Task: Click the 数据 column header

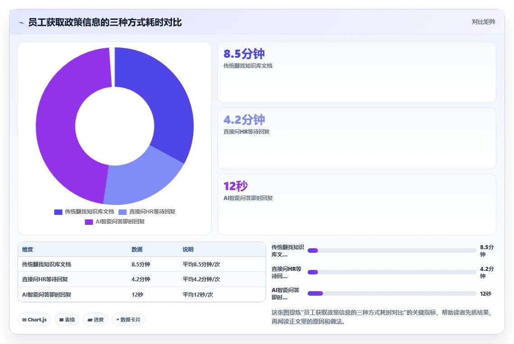Action: point(137,250)
